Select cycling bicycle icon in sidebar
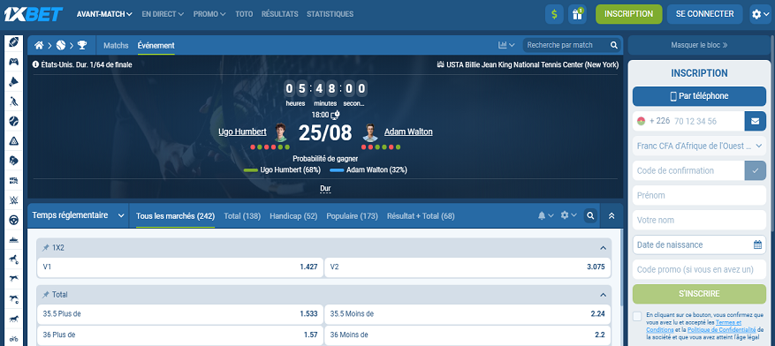 14,339
